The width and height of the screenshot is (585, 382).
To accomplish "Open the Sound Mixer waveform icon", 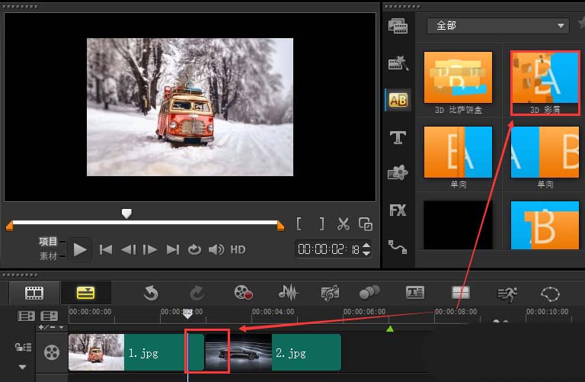I will coord(288,292).
